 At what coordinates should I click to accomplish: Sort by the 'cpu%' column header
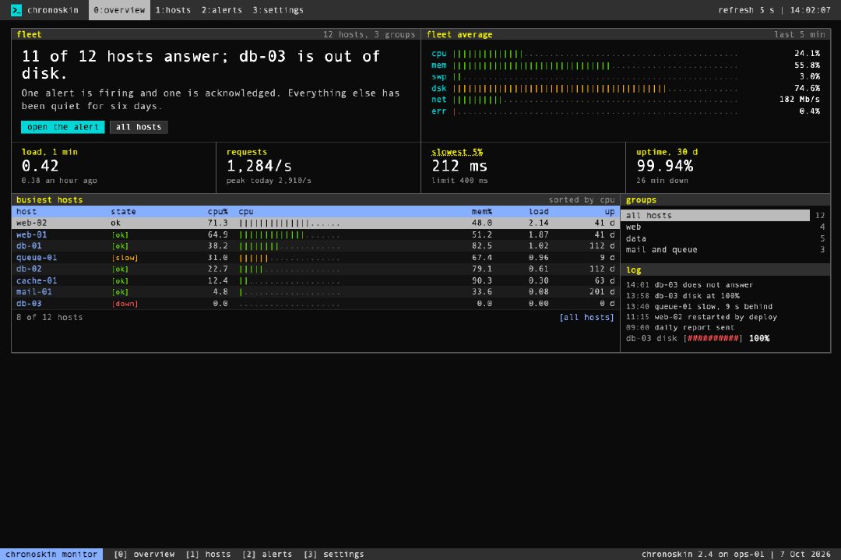pyautogui.click(x=218, y=212)
